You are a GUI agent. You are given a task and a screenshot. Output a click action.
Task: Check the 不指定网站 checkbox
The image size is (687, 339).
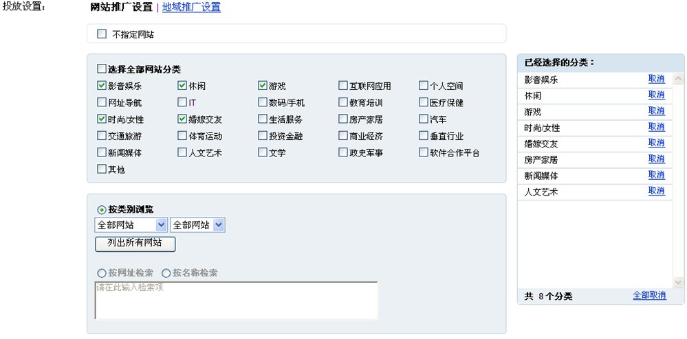(102, 34)
